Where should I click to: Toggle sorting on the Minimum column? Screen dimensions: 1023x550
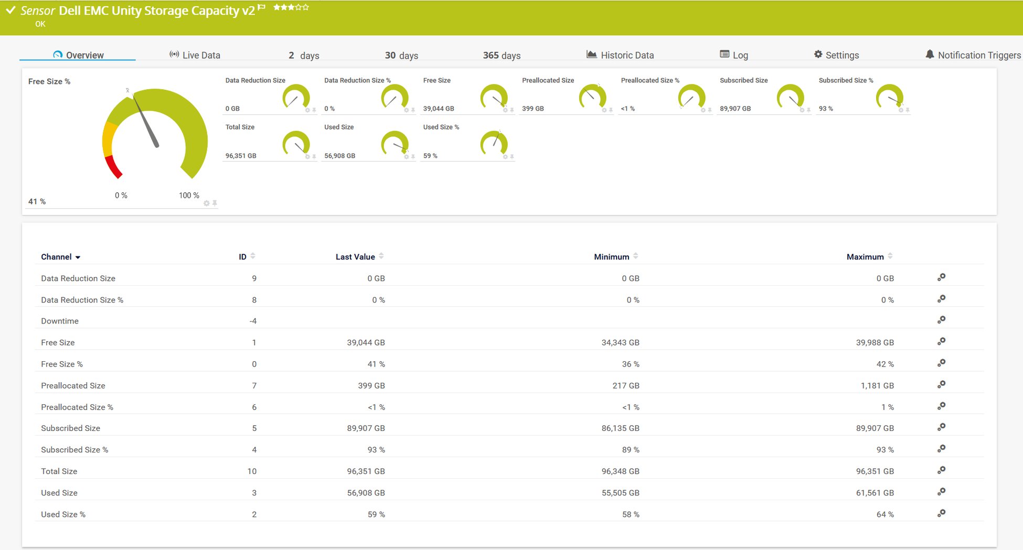635,256
